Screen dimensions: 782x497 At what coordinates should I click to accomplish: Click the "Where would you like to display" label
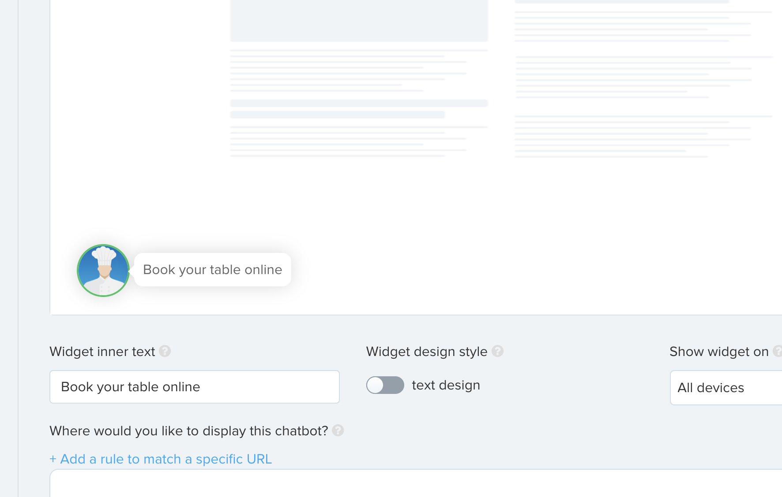[x=189, y=431]
